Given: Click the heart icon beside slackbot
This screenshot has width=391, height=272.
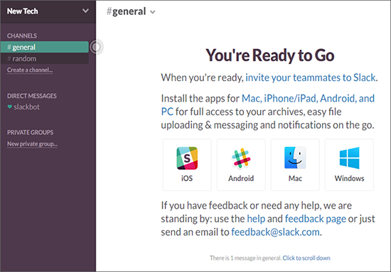Looking at the screenshot, I should point(10,107).
